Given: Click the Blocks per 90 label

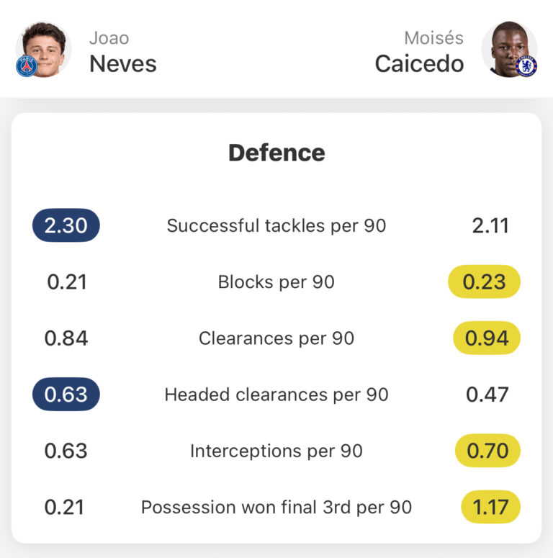Looking at the screenshot, I should (276, 282).
